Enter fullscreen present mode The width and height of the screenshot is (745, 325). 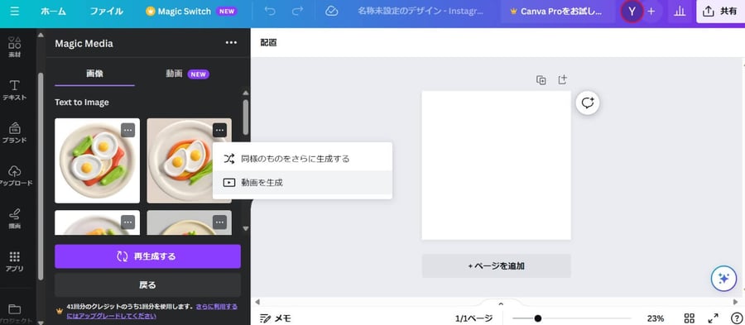coord(714,318)
